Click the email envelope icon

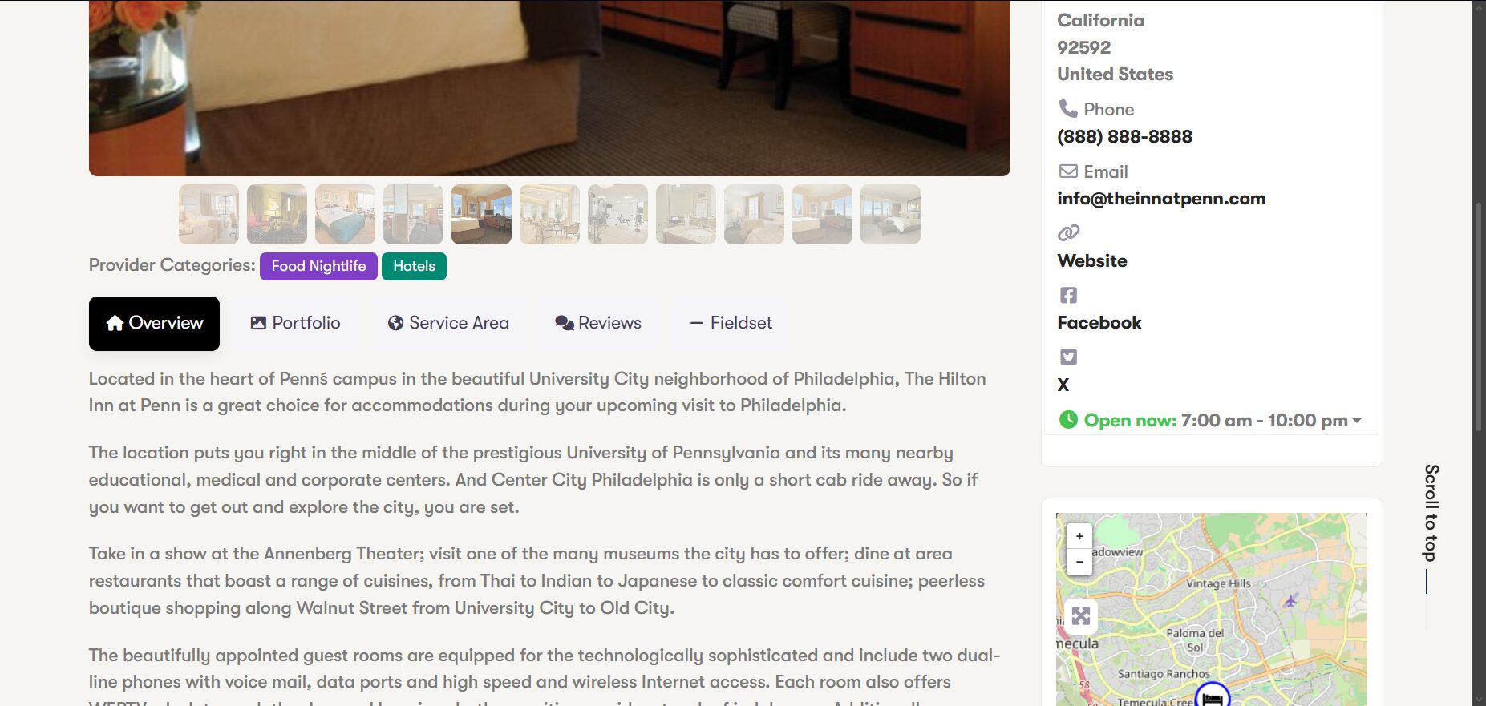[1068, 171]
